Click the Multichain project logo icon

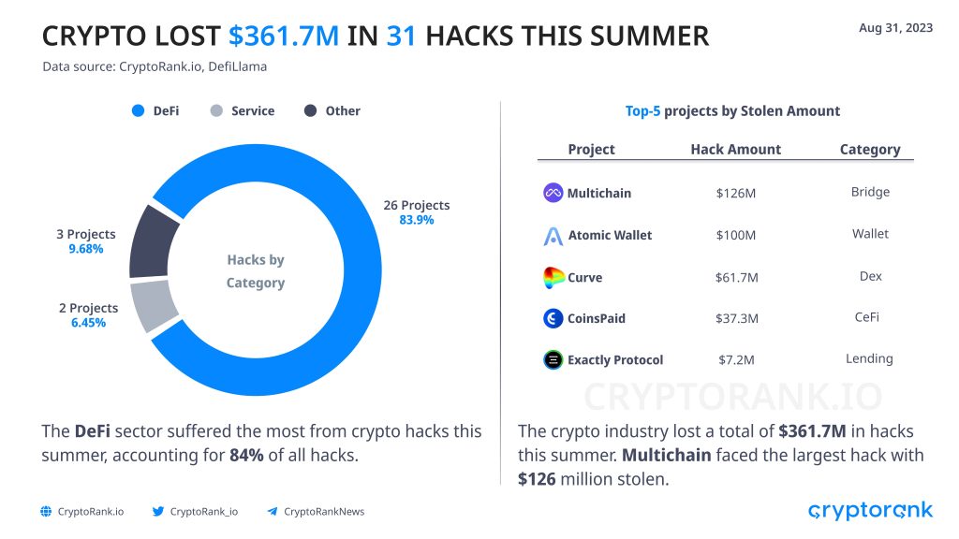553,193
